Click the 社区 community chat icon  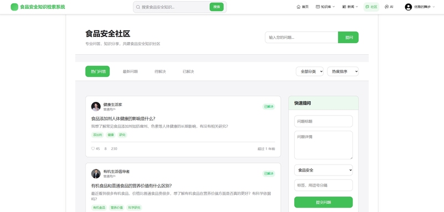click(367, 7)
